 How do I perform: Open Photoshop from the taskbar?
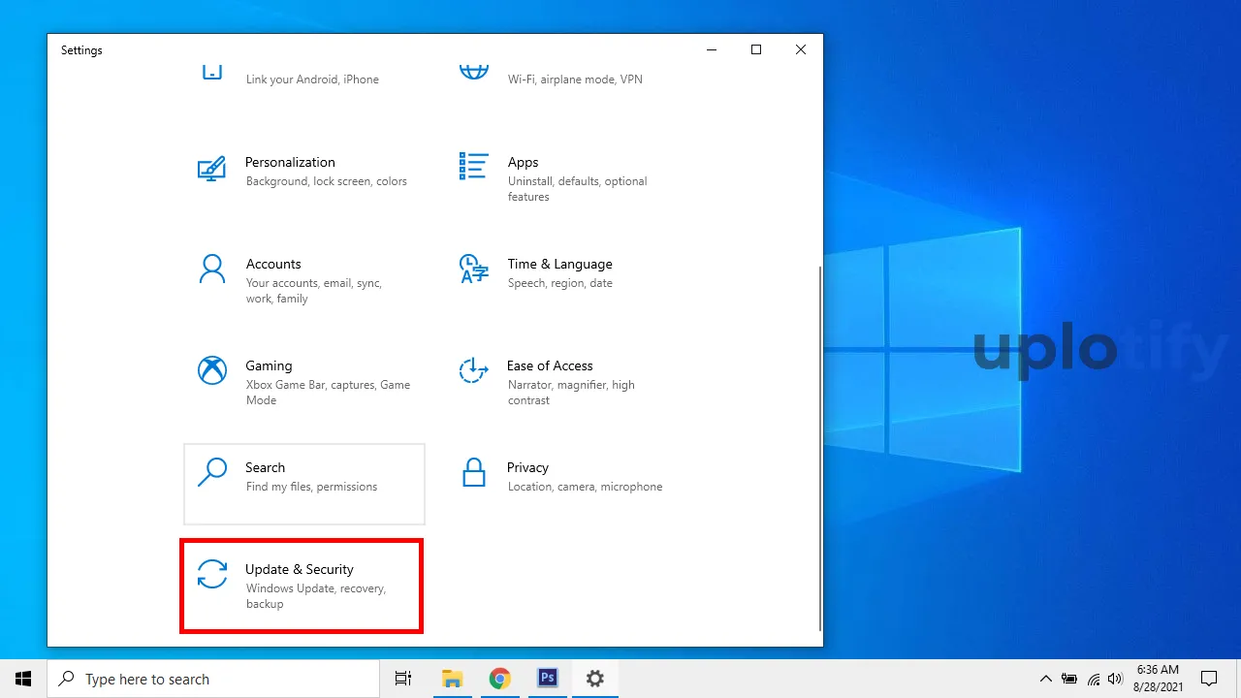click(547, 679)
